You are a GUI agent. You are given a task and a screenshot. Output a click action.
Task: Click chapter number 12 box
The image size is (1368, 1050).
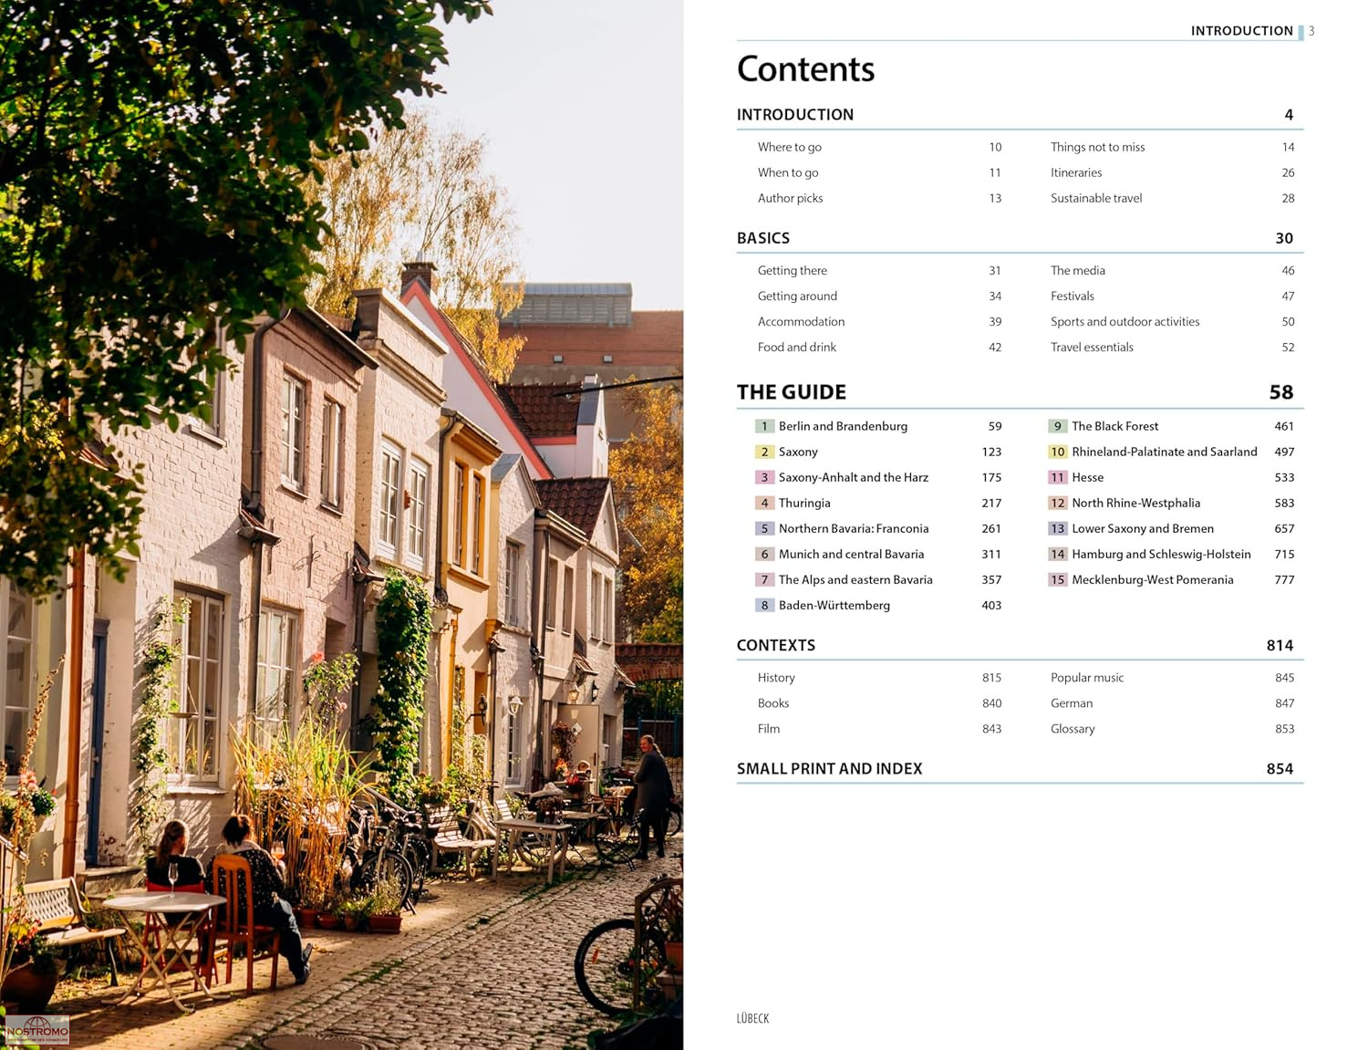point(1058,503)
